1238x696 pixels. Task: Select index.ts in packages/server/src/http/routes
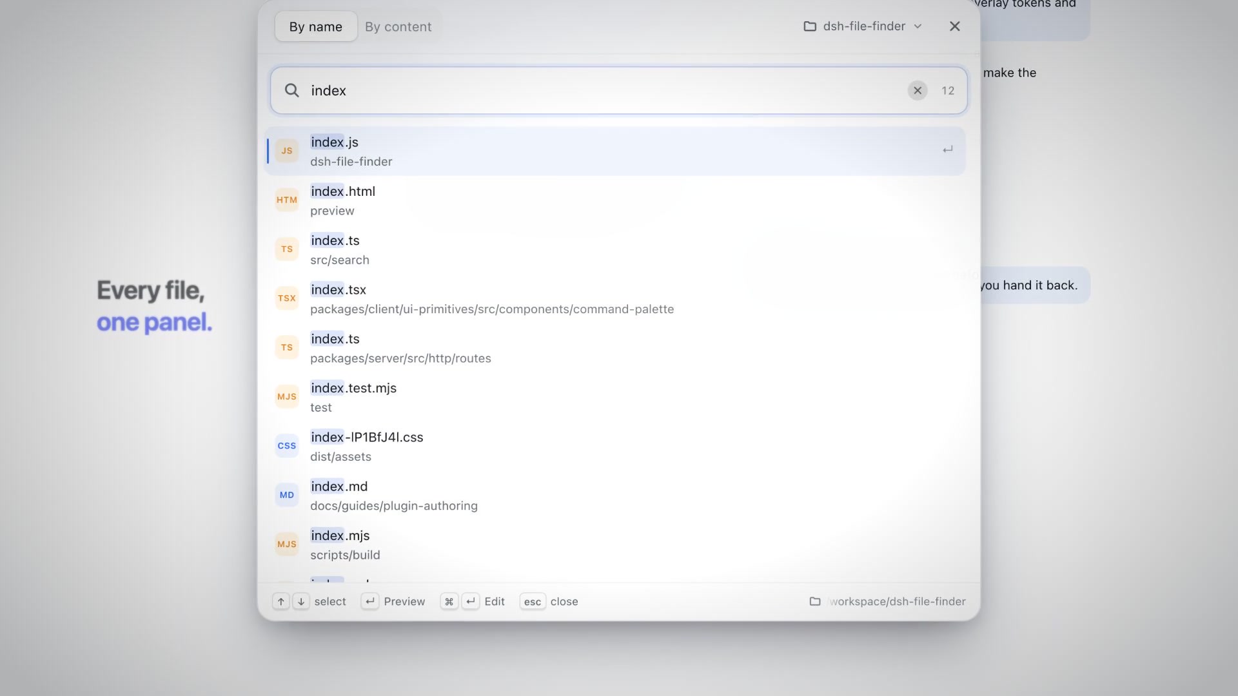pos(615,348)
